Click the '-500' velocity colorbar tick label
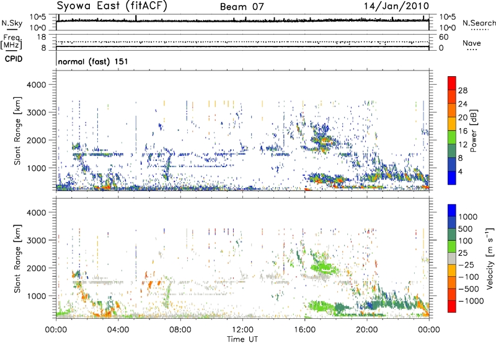The width and height of the screenshot is (496, 343). click(469, 289)
